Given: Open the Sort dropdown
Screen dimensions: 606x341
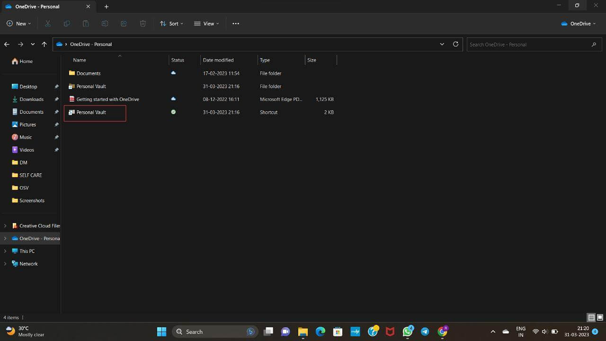Looking at the screenshot, I should point(171,24).
